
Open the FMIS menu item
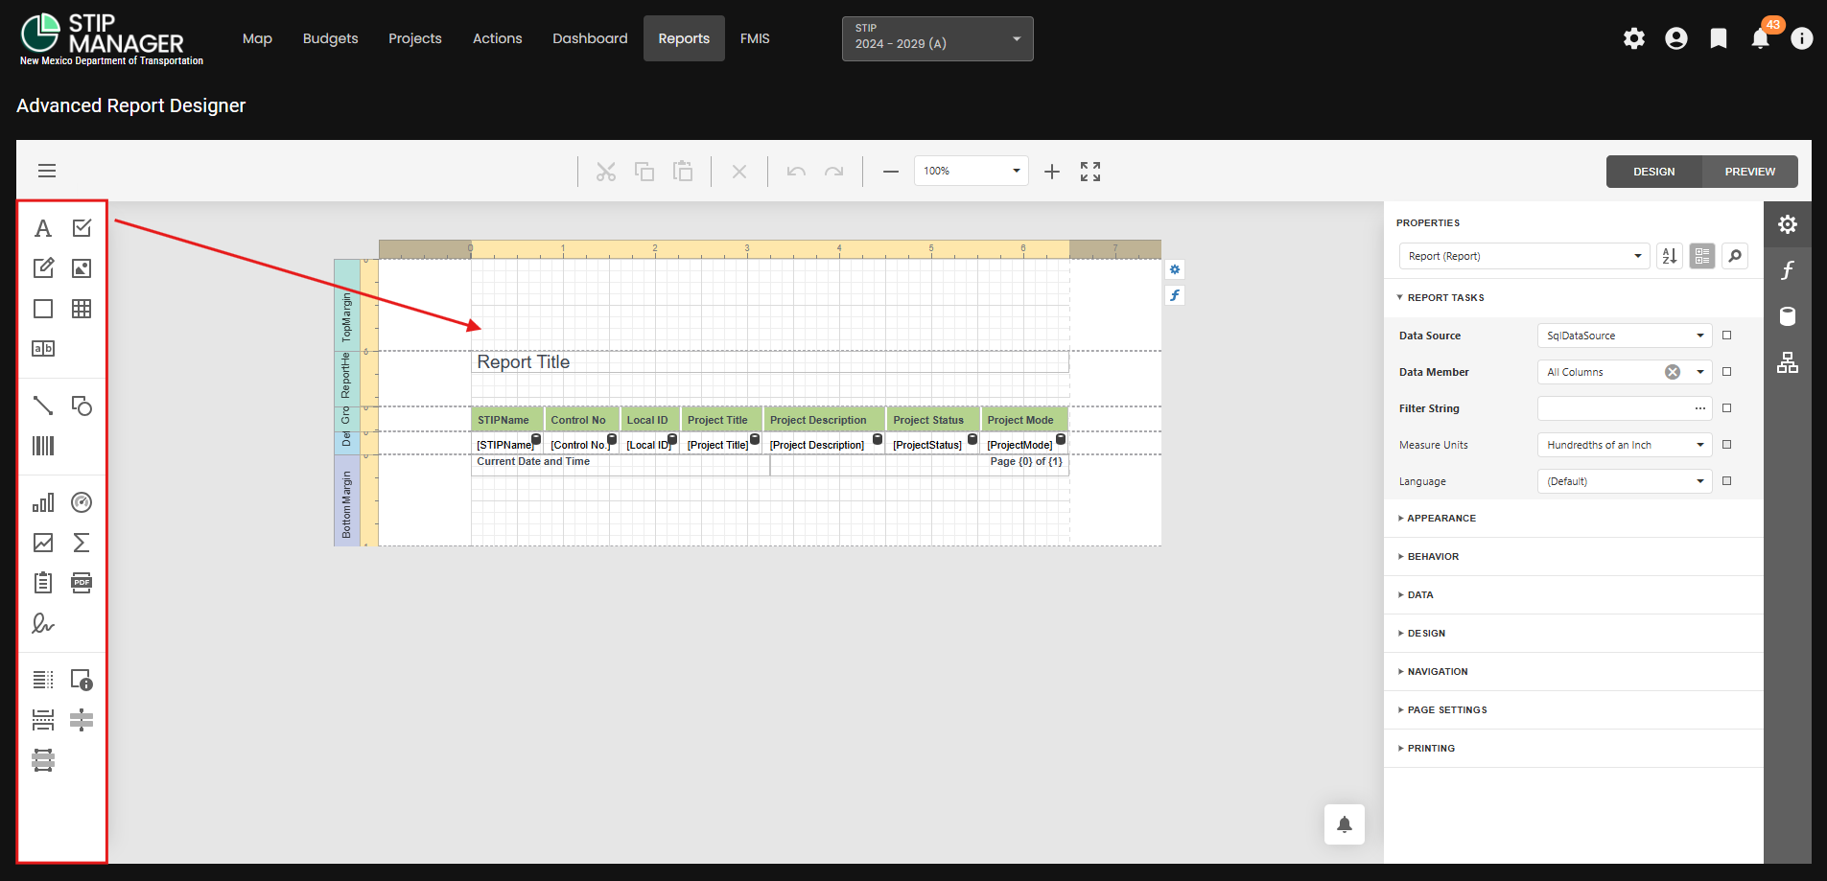pyautogui.click(x=755, y=38)
